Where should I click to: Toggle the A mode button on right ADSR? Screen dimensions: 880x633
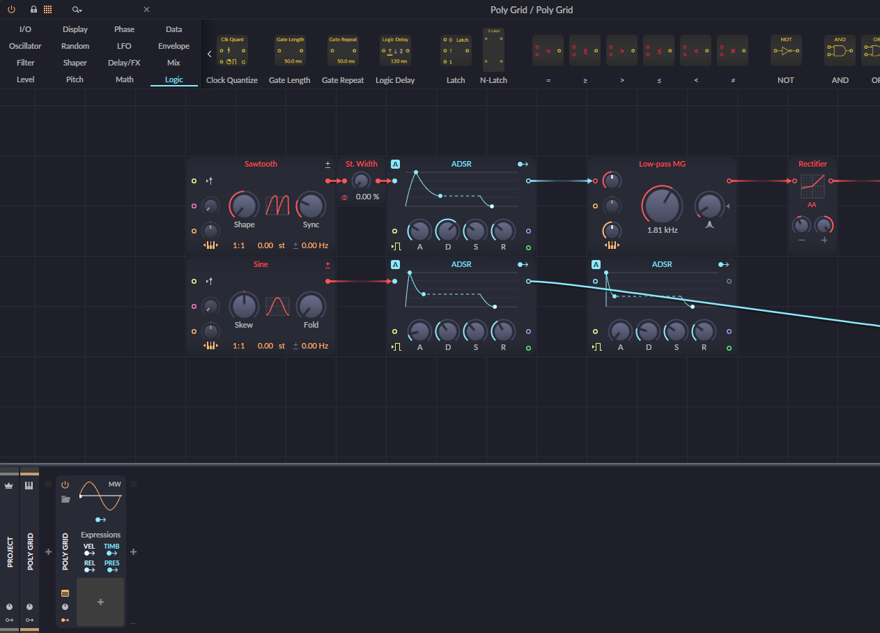596,265
